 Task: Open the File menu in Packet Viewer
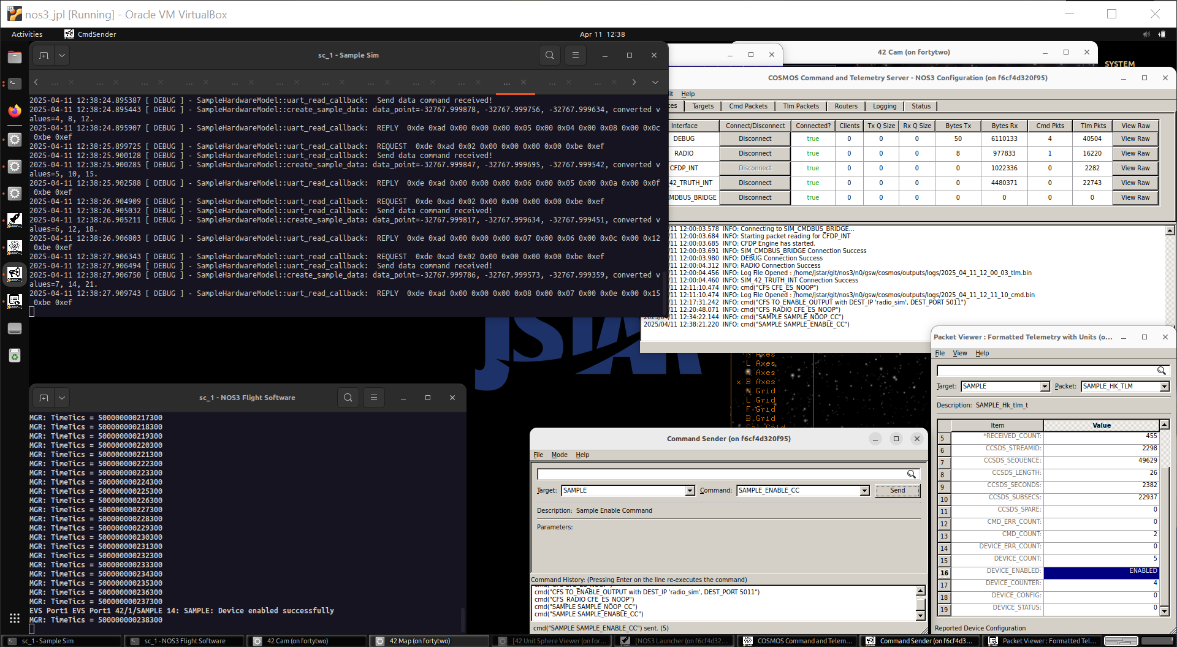pyautogui.click(x=940, y=353)
